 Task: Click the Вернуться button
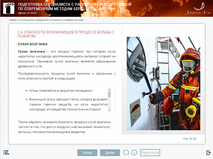[150, 153]
